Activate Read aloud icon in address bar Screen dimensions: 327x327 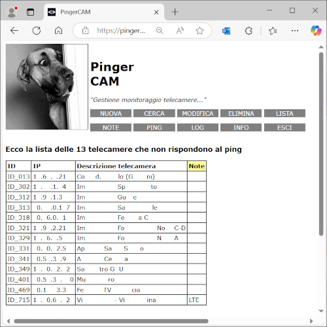pyautogui.click(x=180, y=31)
